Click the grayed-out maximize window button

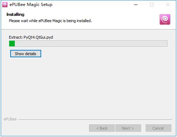152,5
